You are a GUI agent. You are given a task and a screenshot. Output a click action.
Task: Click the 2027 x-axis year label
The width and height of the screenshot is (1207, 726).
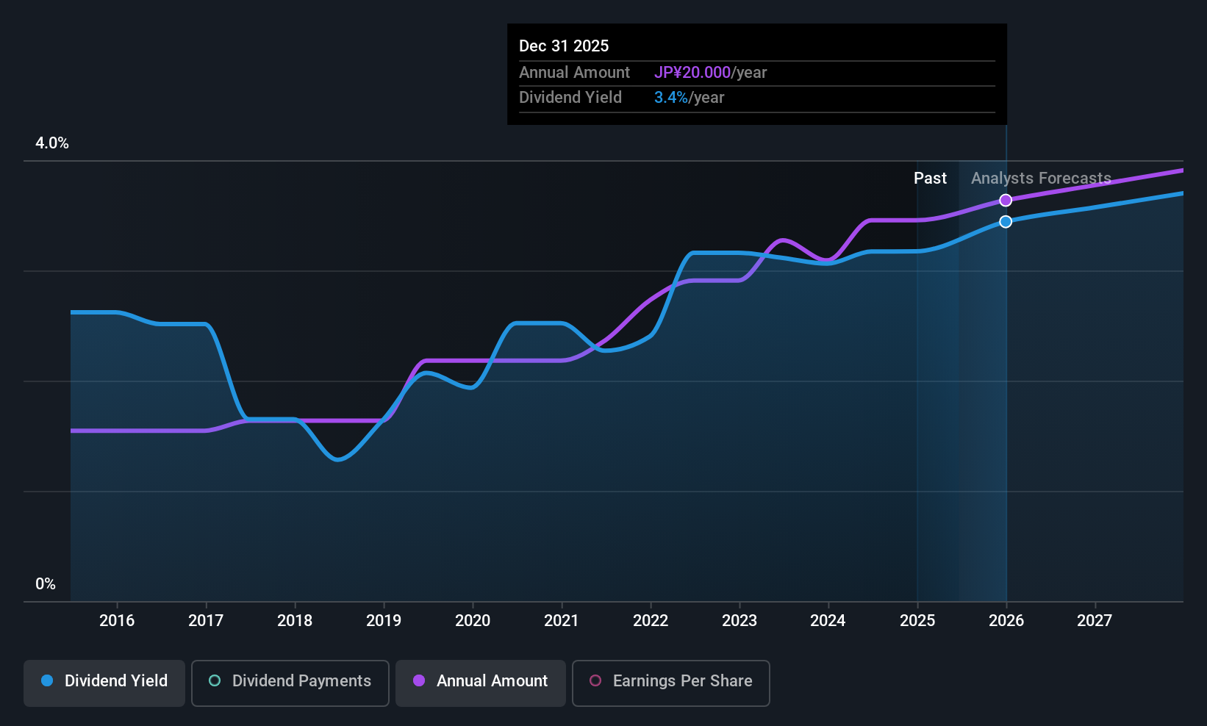1095,620
